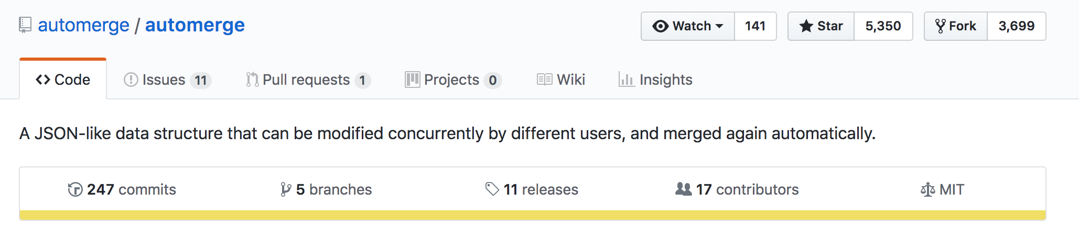Click the star icon

806,26
